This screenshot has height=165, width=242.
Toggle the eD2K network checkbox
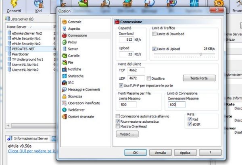pos(190,124)
